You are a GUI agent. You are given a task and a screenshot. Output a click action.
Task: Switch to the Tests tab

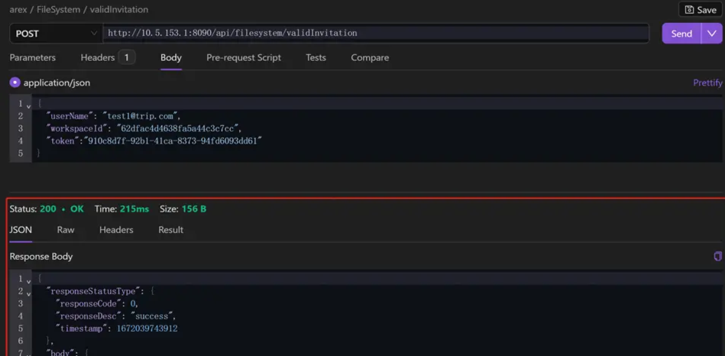click(x=316, y=57)
